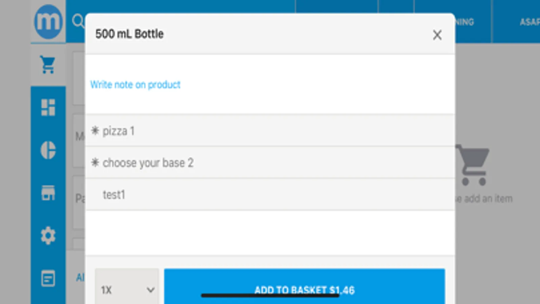
Task: Open the settings gear sidebar icon
Action: coord(48,235)
